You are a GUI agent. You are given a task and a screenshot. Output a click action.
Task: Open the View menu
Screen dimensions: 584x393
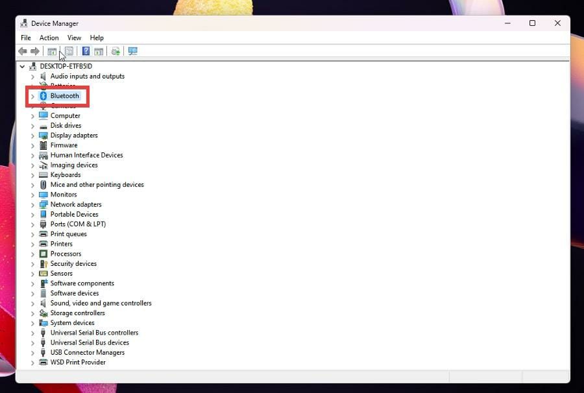click(74, 38)
